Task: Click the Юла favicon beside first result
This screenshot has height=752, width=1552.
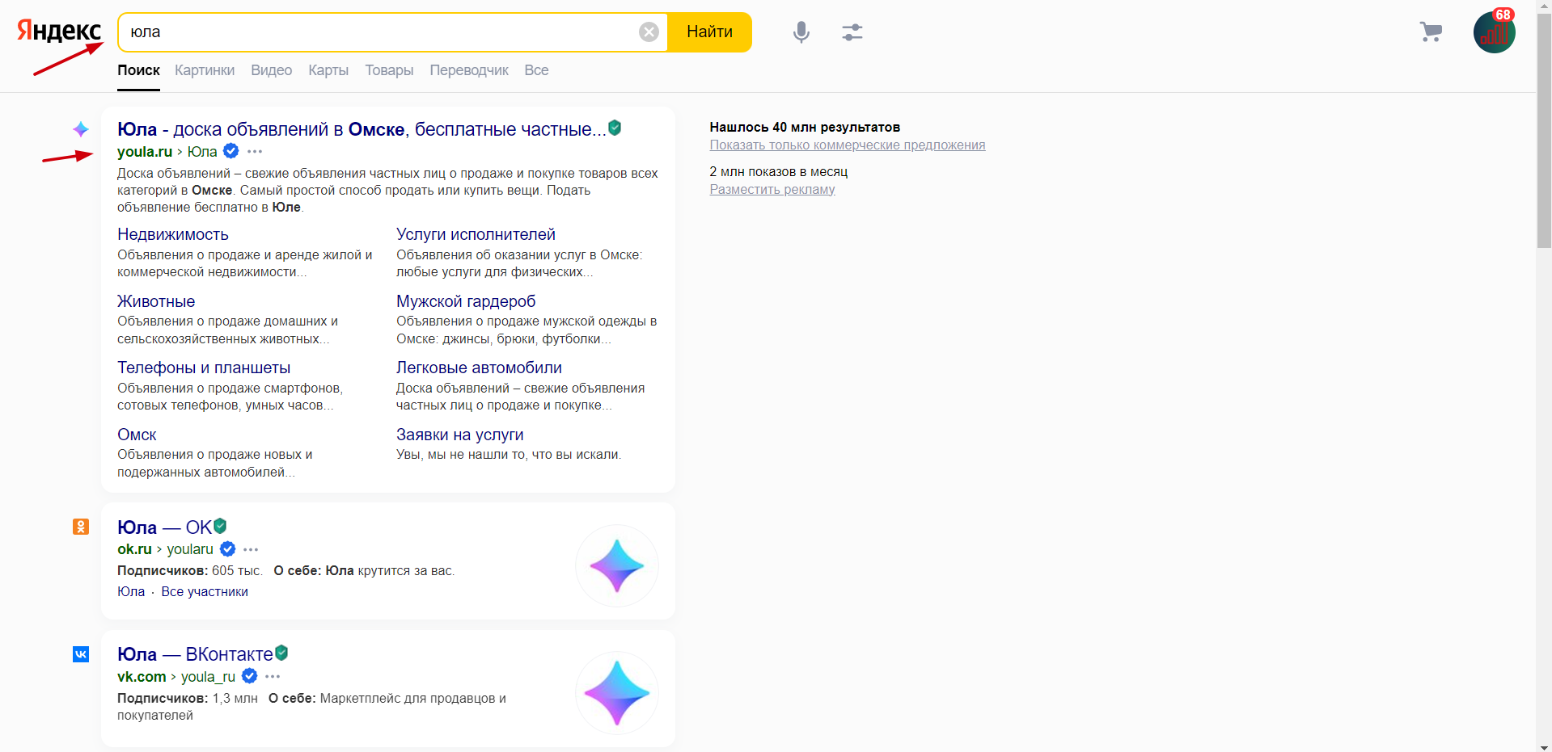Action: click(x=81, y=129)
